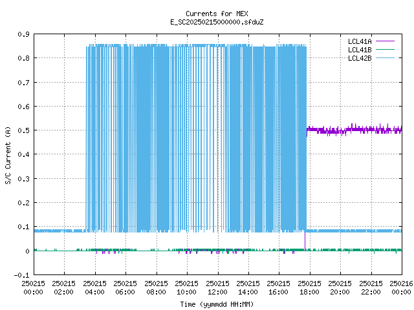Click the x-axis tick 250215 06:00

(x=125, y=288)
